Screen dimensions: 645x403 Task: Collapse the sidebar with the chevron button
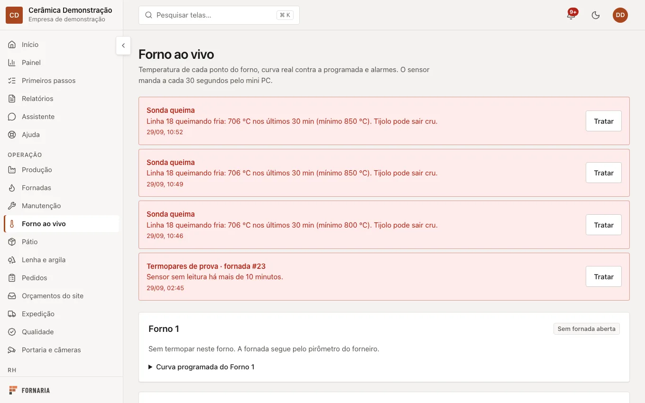click(x=123, y=46)
